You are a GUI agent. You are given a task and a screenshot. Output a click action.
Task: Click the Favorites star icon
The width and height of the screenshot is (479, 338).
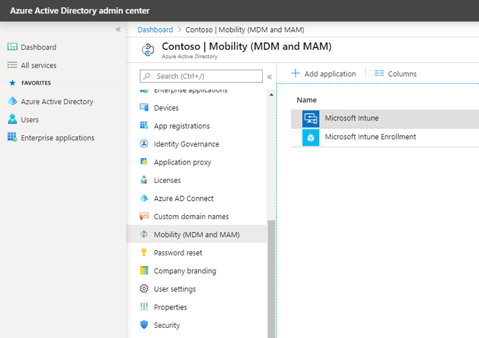tap(12, 83)
